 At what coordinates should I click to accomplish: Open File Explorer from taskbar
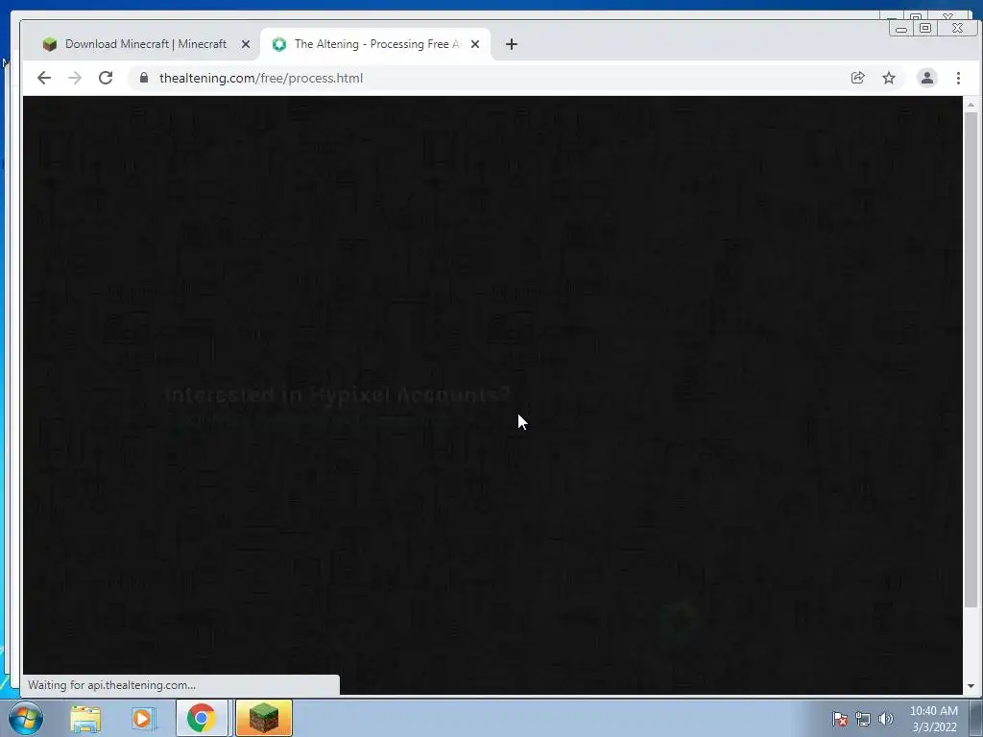85,719
